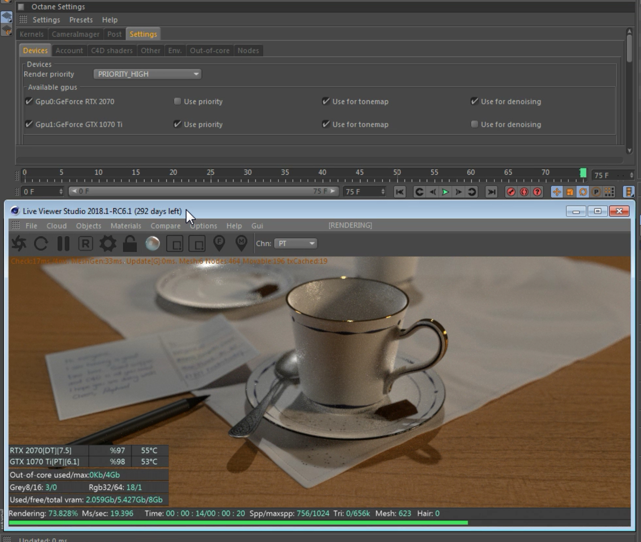Click the clay mode sphere icon
The width and height of the screenshot is (641, 542).
(152, 244)
